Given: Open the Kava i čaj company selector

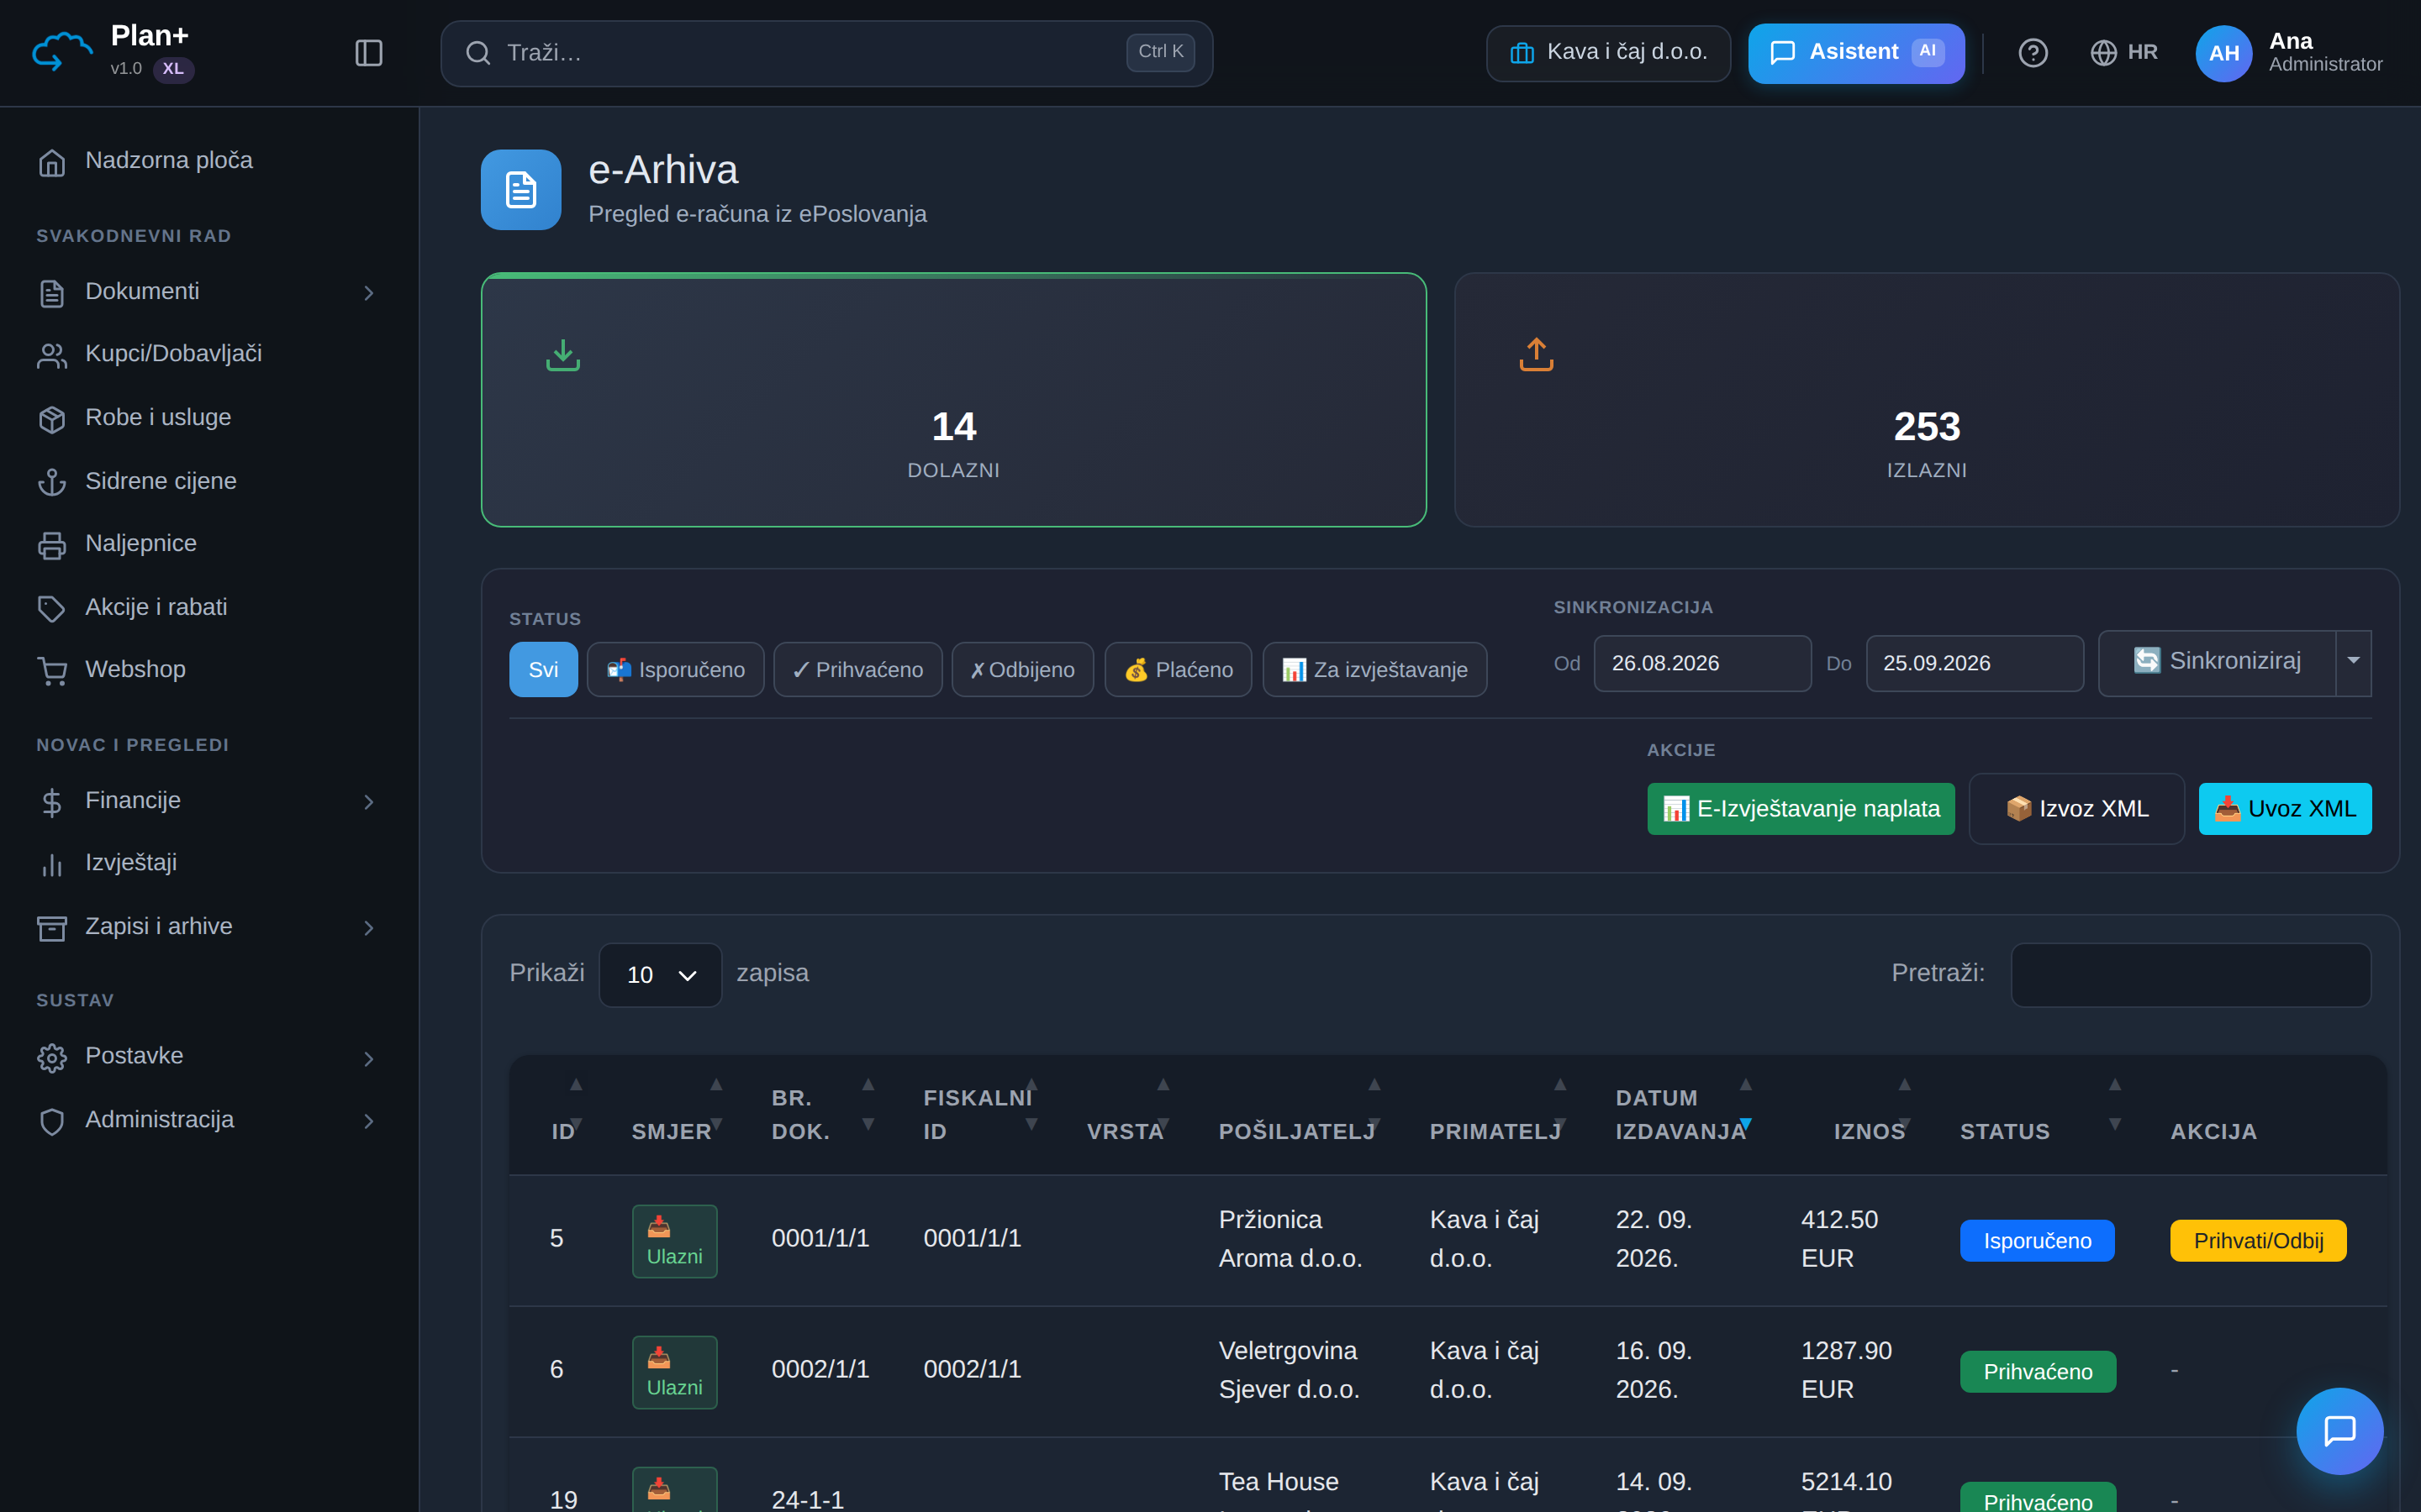Looking at the screenshot, I should click(1607, 53).
